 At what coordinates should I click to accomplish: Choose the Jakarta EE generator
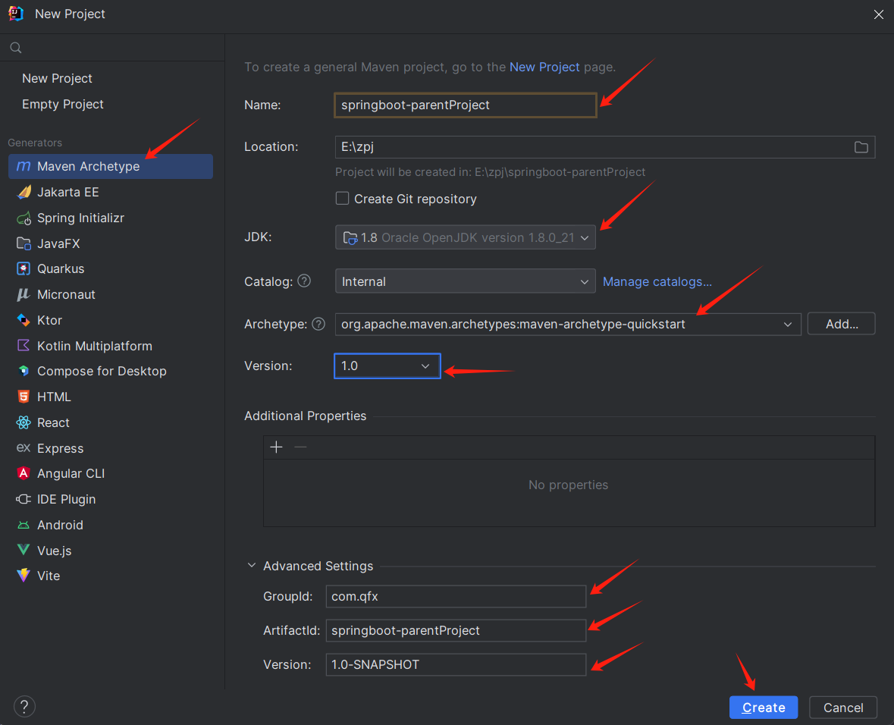[111, 192]
